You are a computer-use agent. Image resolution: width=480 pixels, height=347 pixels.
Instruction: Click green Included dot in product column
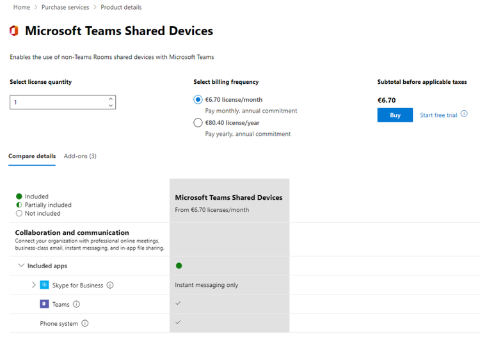point(179,266)
